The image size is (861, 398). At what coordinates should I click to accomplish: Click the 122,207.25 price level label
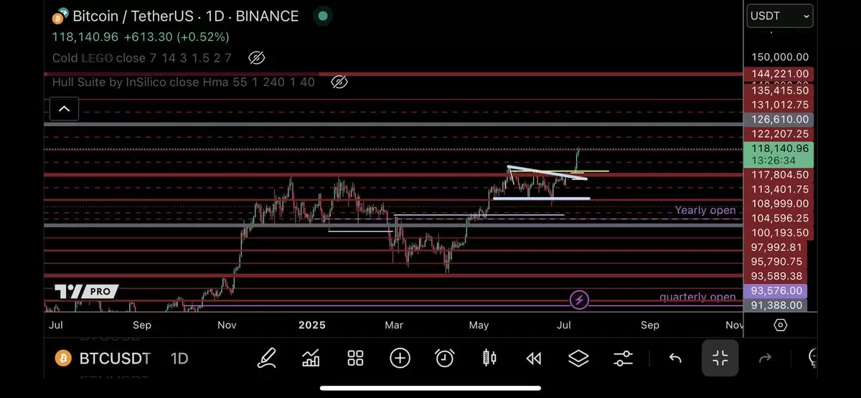tap(780, 134)
